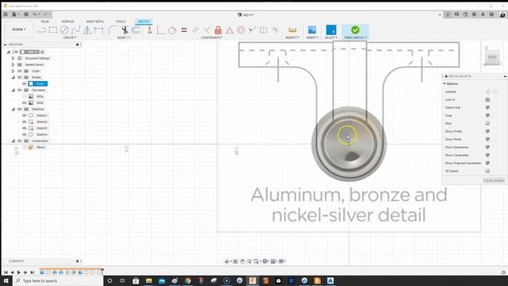Hide Body1 using its eye icon

click(x=25, y=83)
